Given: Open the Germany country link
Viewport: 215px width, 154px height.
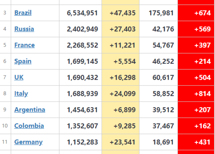Looking at the screenshot, I should [x=29, y=142].
